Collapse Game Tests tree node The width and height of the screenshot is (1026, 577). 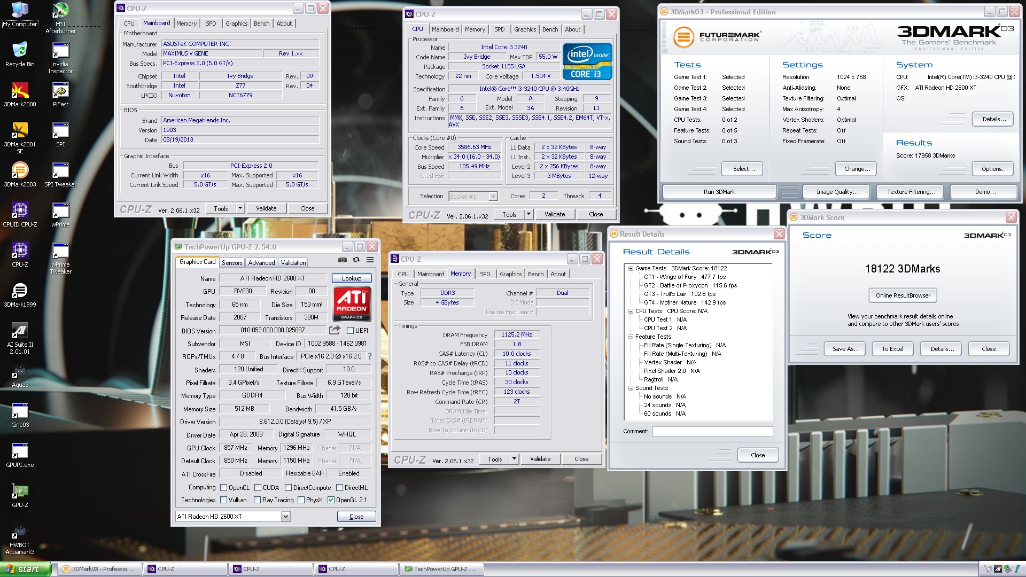[631, 268]
